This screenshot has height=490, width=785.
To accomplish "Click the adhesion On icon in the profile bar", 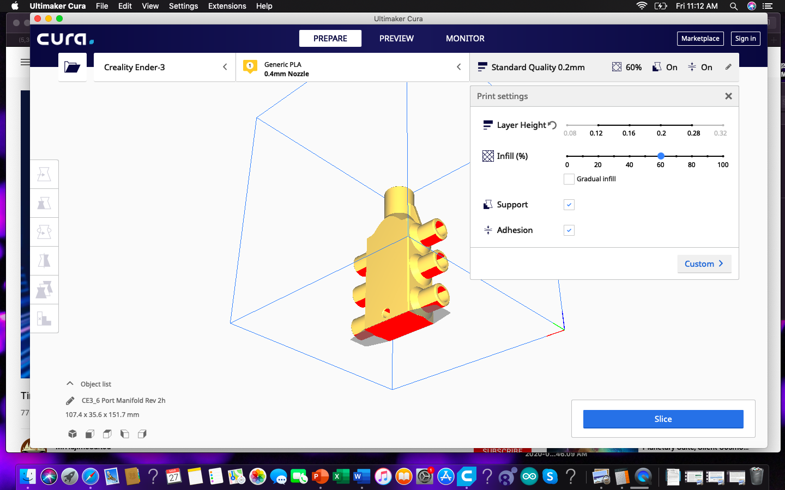I will [x=692, y=67].
